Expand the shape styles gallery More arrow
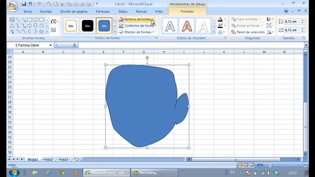 115,31
